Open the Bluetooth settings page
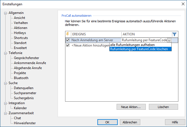The height and width of the screenshot is (127, 187). point(21,78)
